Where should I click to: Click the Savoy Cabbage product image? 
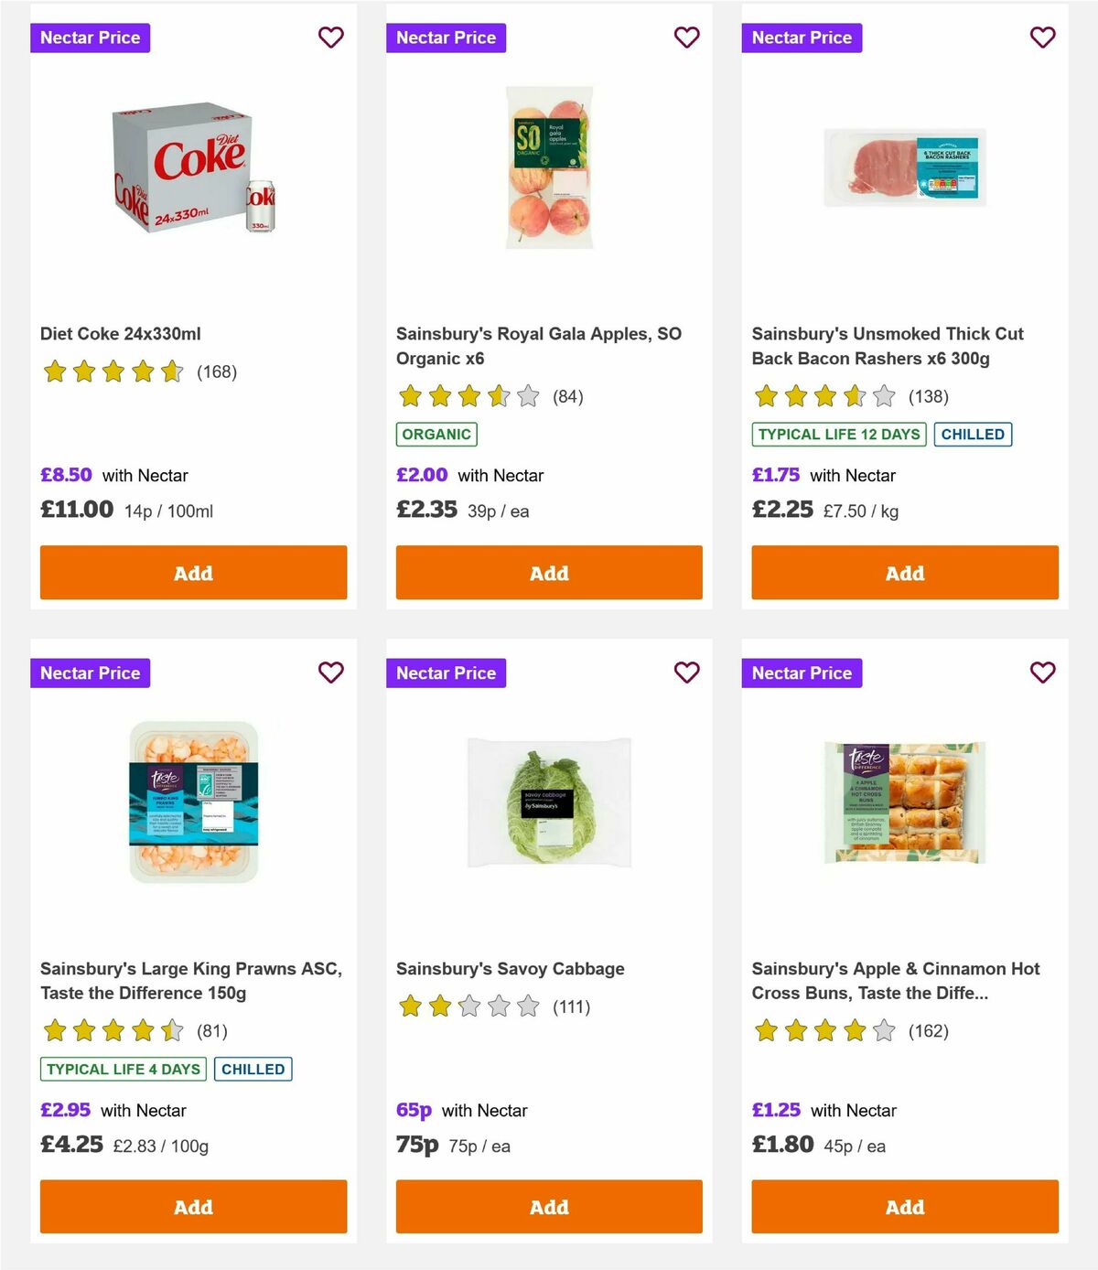point(549,803)
